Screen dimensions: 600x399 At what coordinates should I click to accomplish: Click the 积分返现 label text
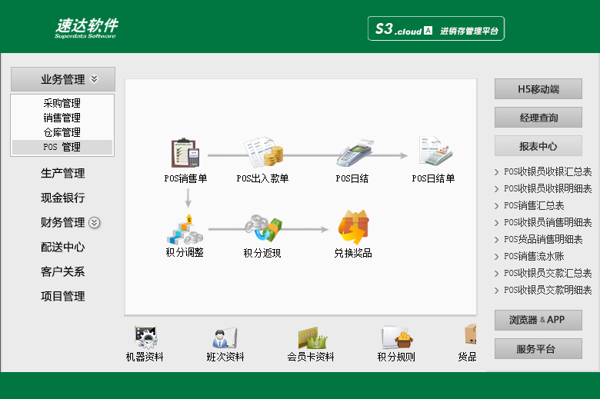pyautogui.click(x=262, y=253)
